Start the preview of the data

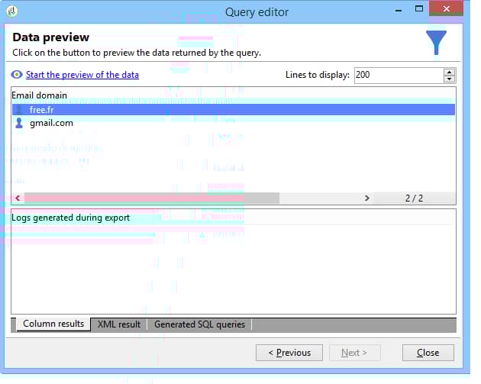point(82,75)
